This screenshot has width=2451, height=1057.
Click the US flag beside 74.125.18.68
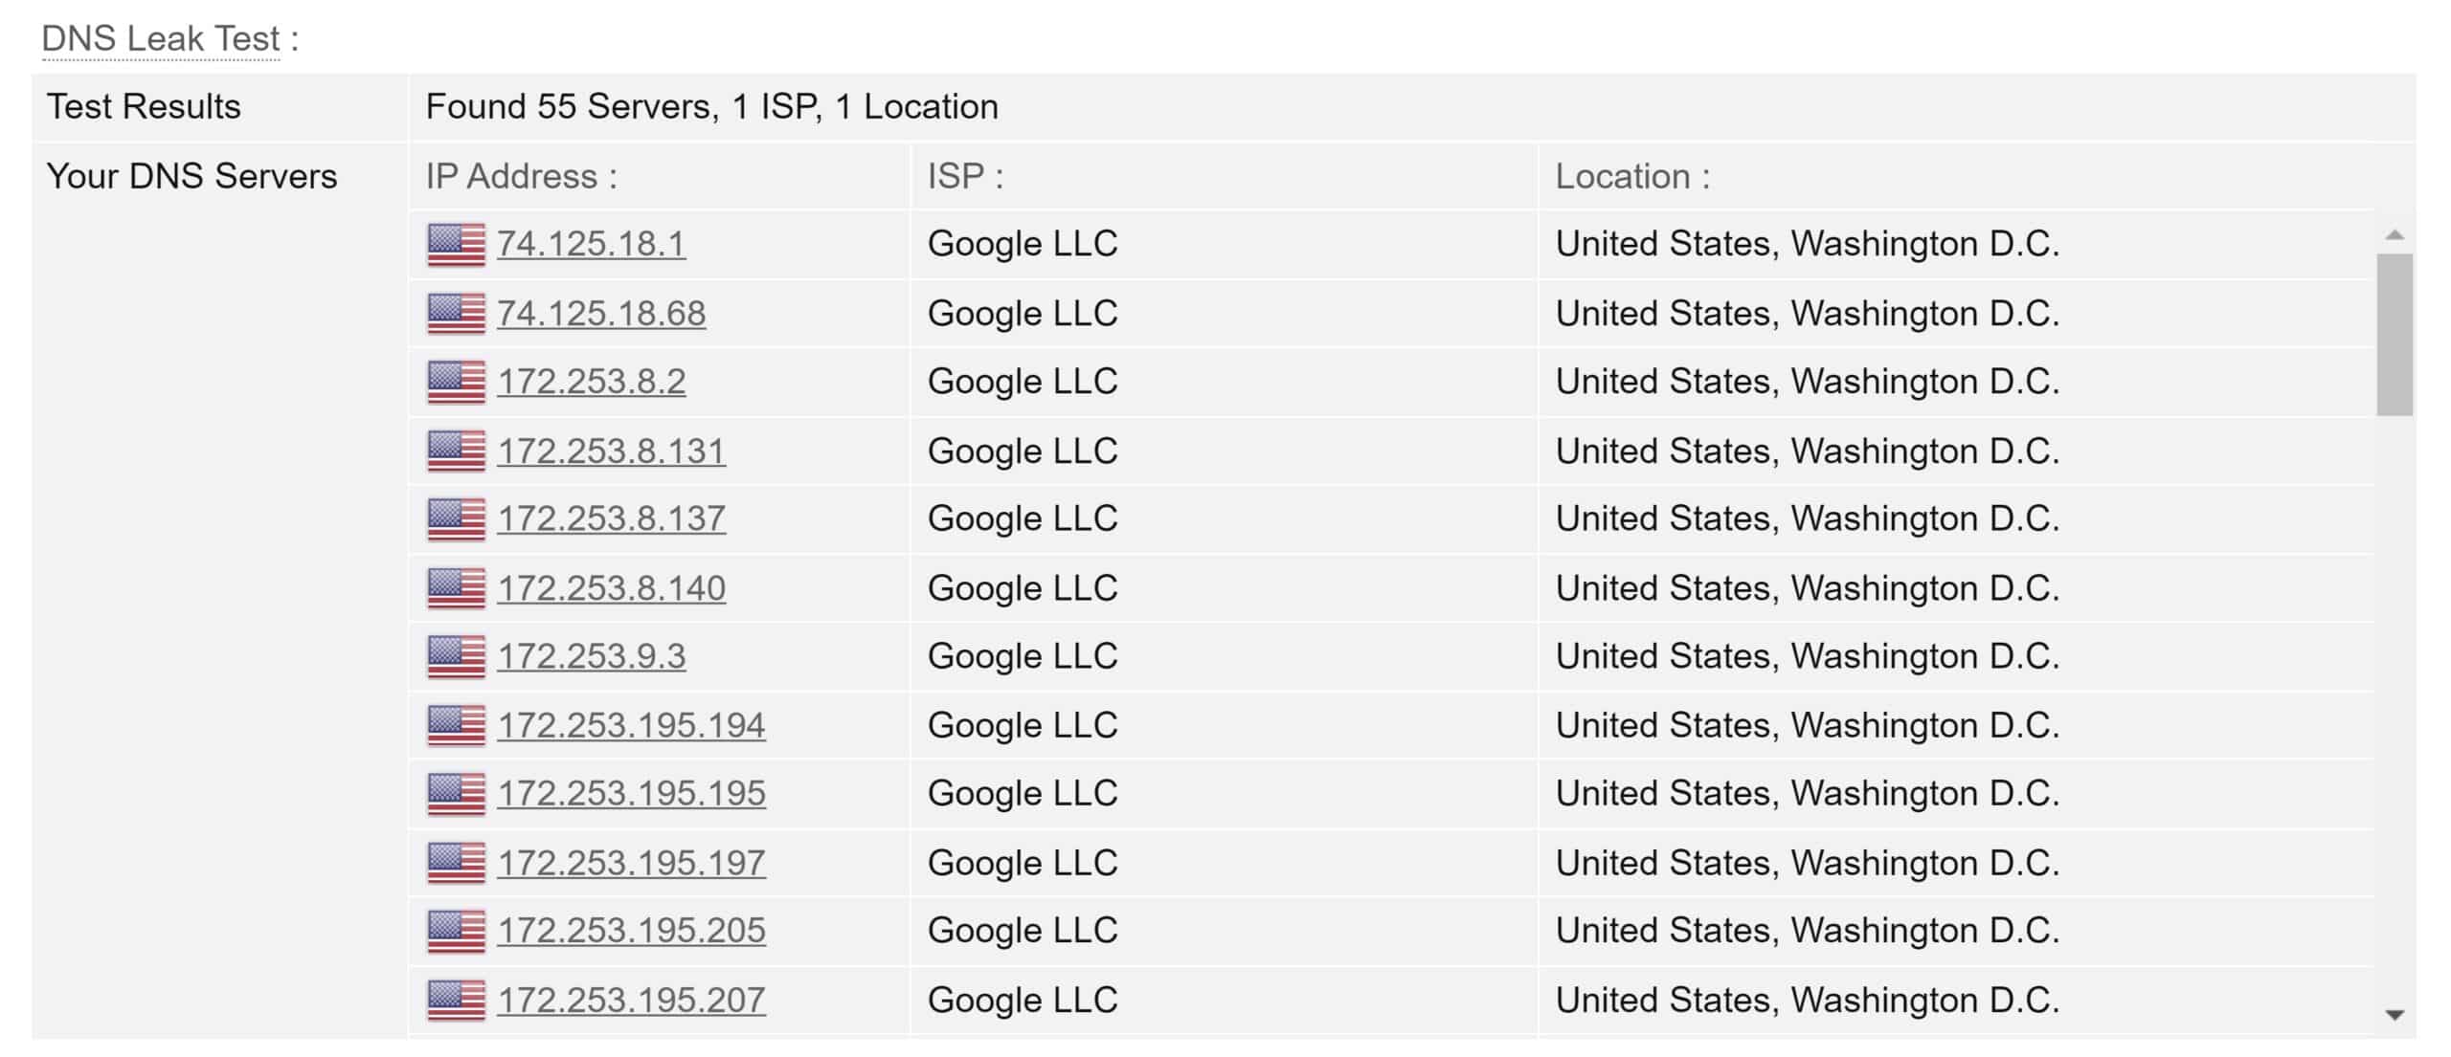click(456, 314)
